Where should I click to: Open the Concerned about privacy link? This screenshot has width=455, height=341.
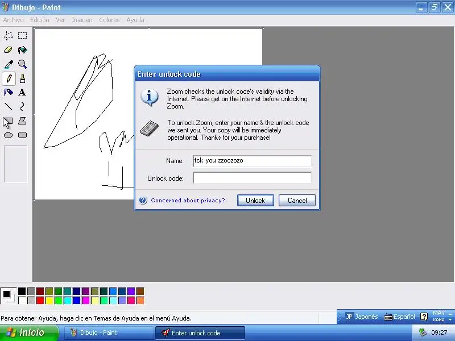coord(188,201)
